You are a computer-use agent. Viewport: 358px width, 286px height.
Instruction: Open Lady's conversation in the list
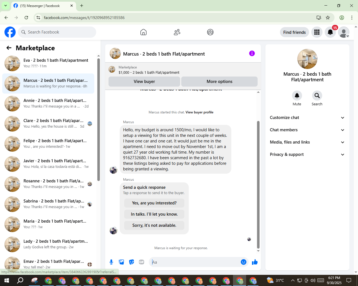pos(48,244)
